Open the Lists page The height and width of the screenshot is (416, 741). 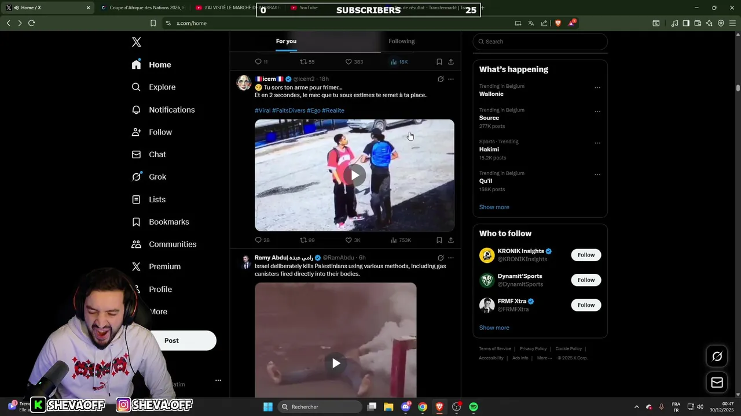click(149, 199)
